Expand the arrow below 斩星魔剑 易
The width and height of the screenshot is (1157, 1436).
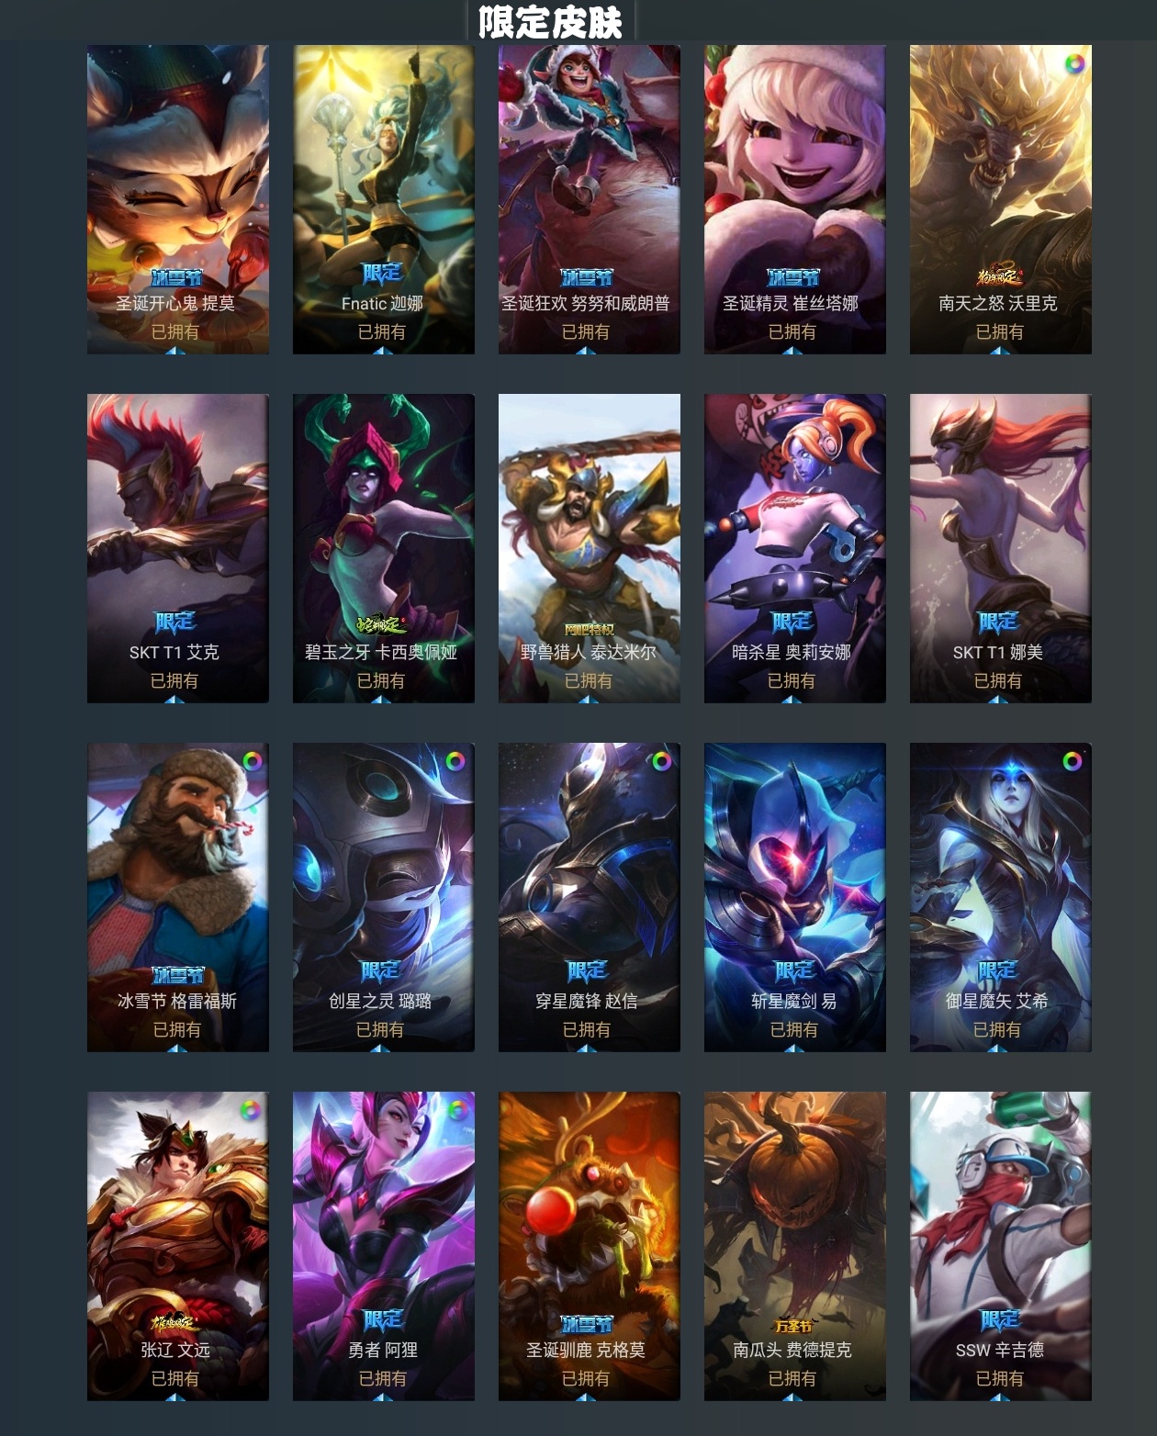793,1048
